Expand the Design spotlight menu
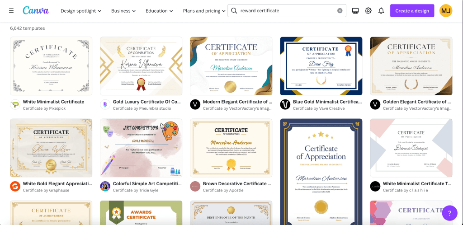This screenshot has height=225, width=463. coord(81,11)
